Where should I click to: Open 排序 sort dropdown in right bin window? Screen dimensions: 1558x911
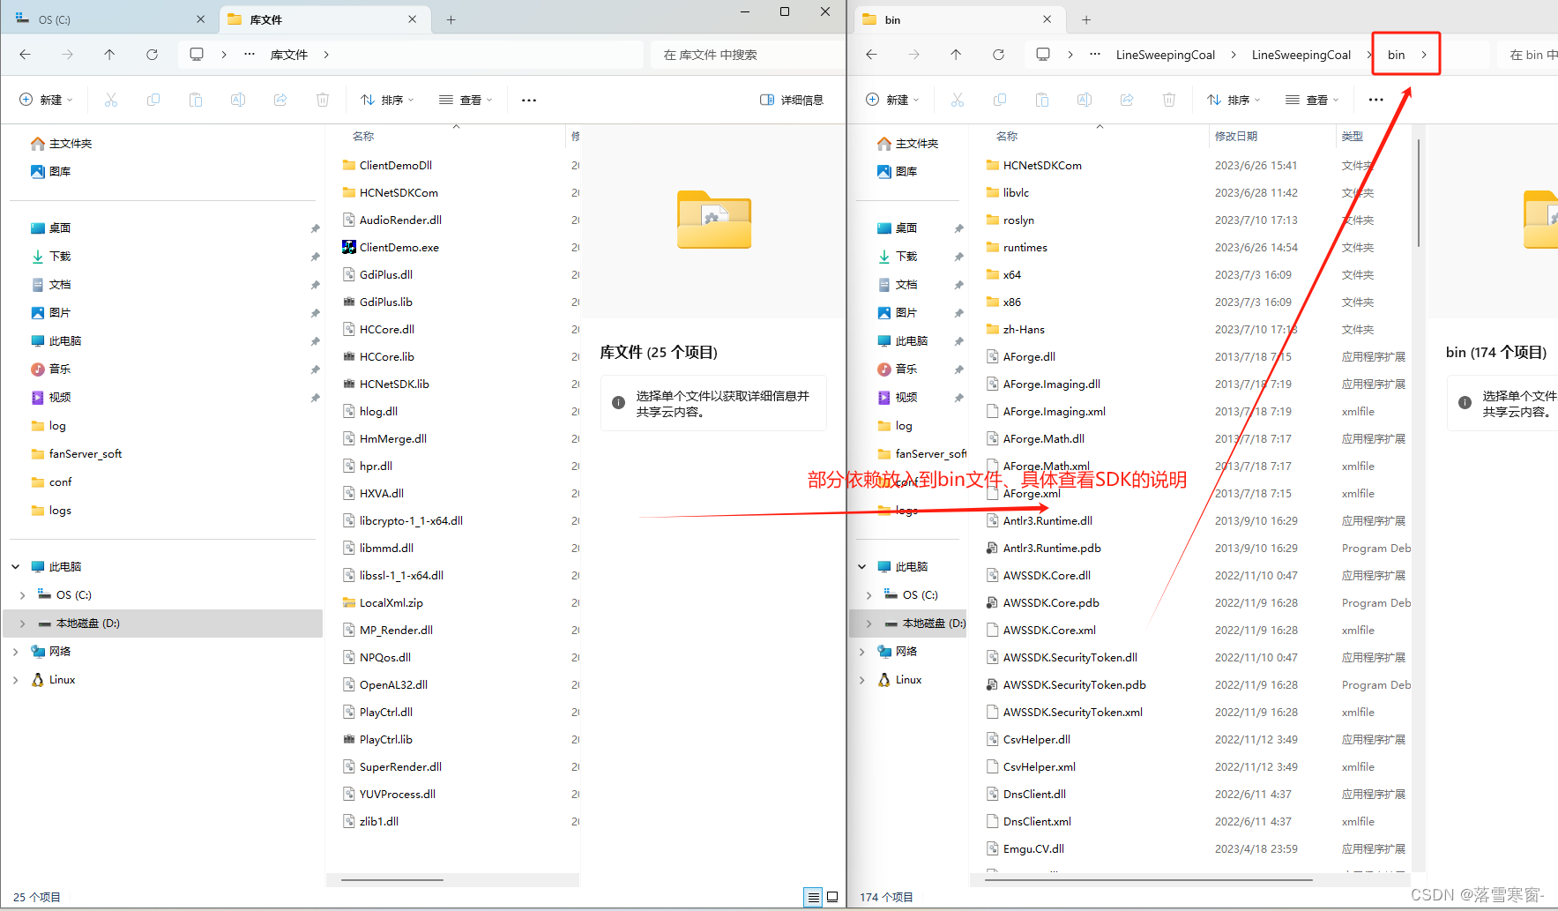pyautogui.click(x=1234, y=100)
